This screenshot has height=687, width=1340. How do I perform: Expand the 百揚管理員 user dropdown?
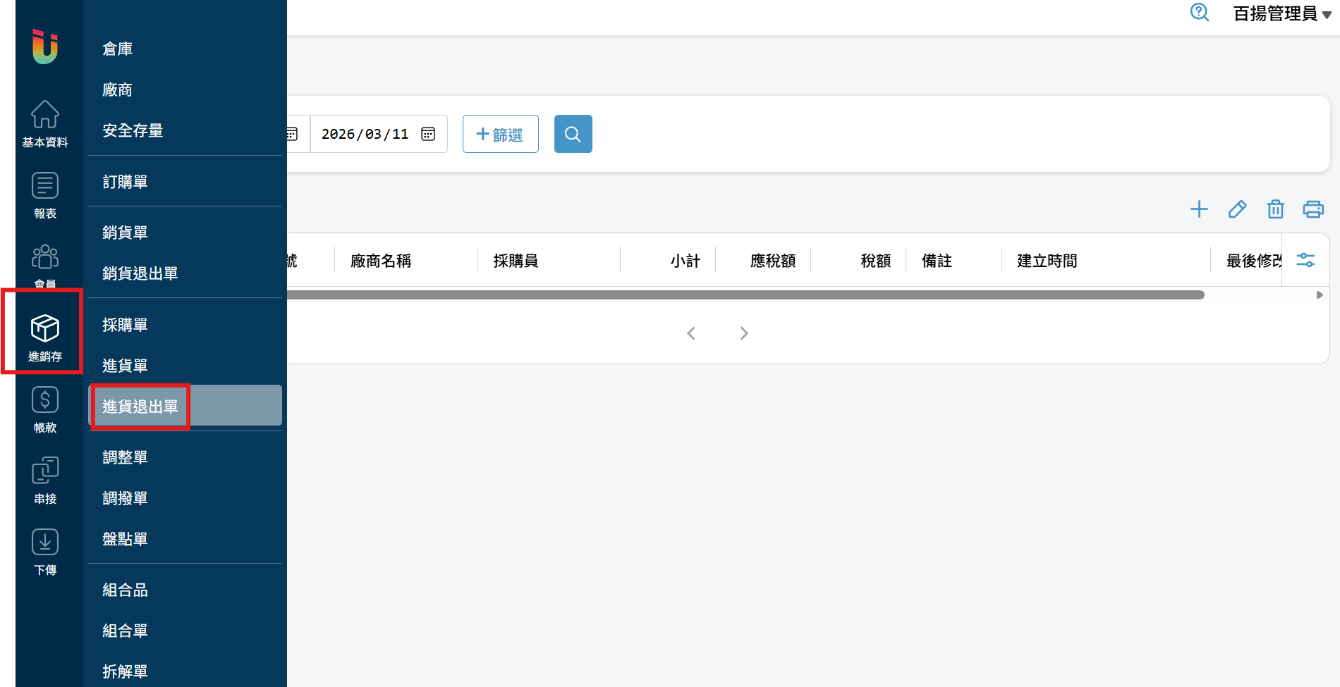1281,14
